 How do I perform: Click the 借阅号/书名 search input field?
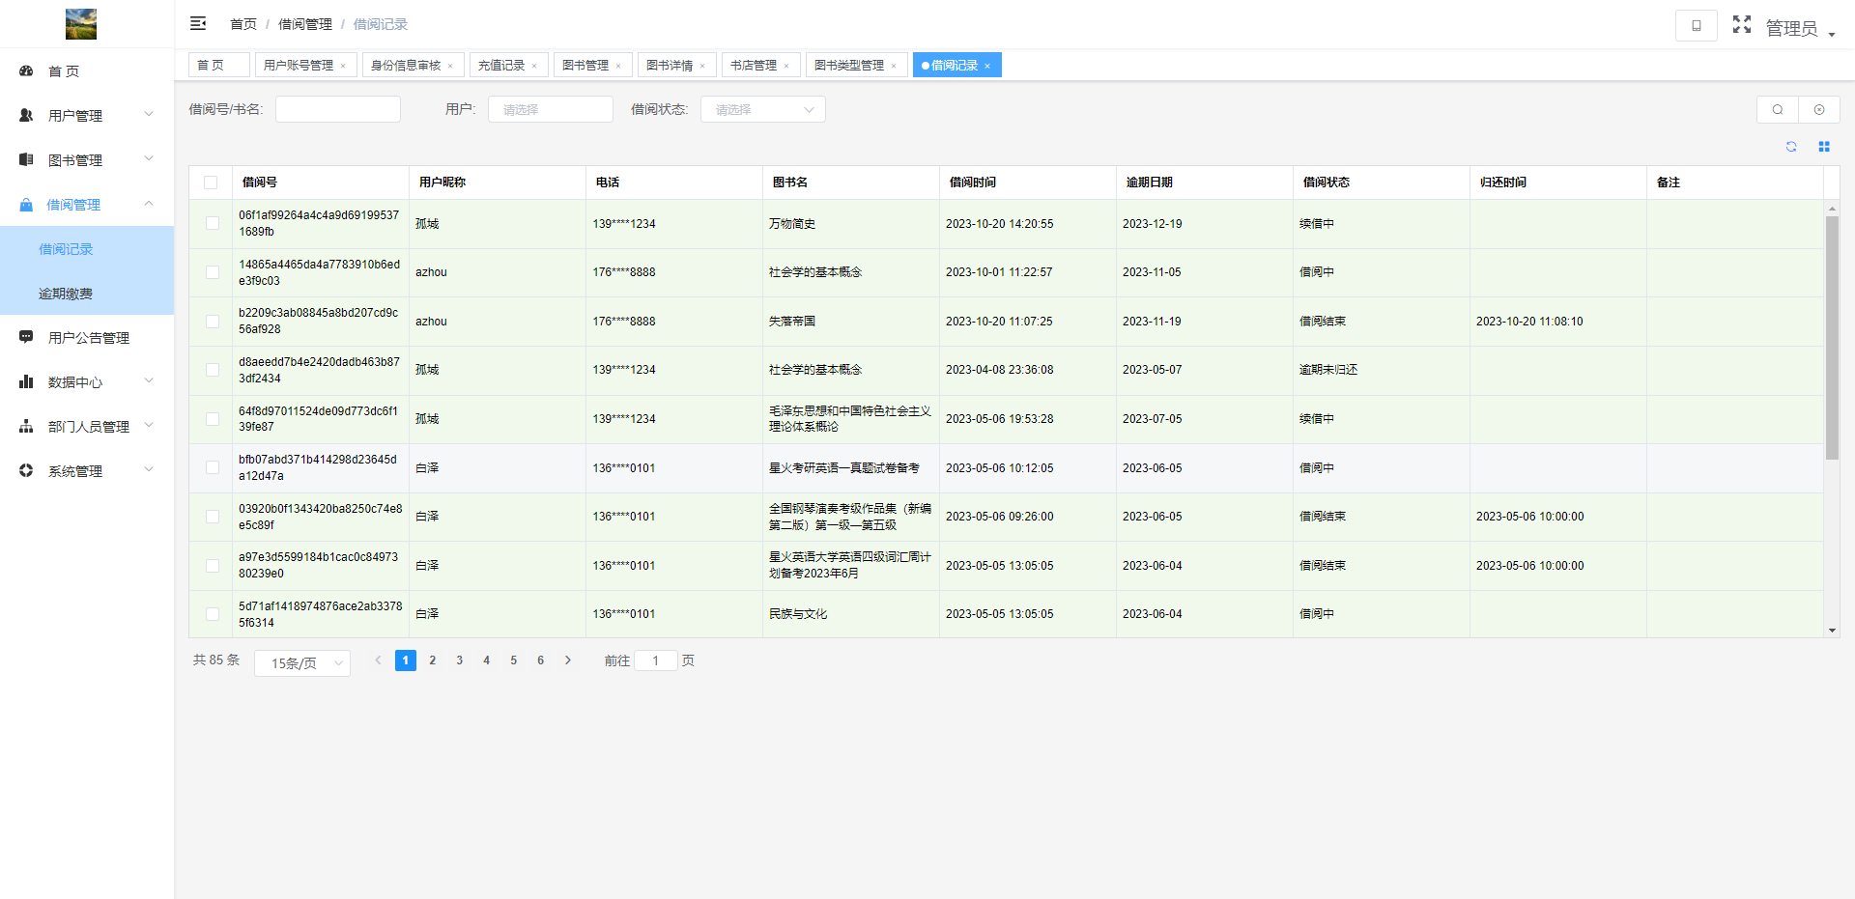[x=338, y=110]
